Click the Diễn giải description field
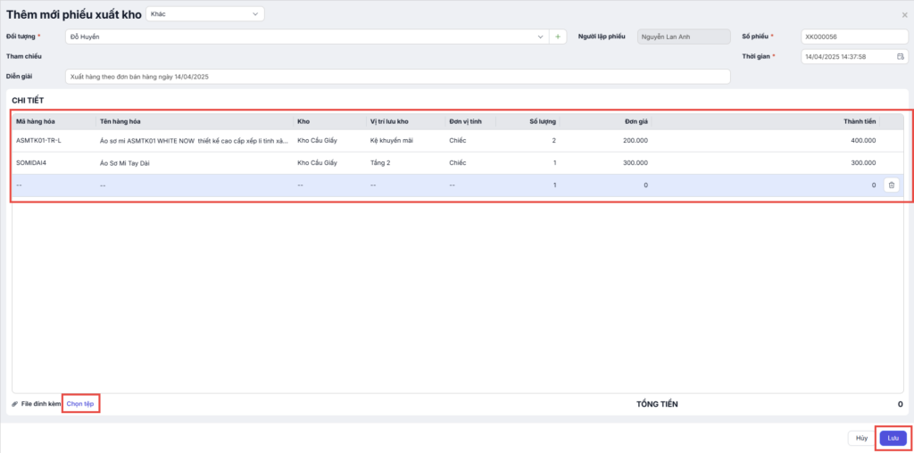This screenshot has height=453, width=914. (397, 77)
